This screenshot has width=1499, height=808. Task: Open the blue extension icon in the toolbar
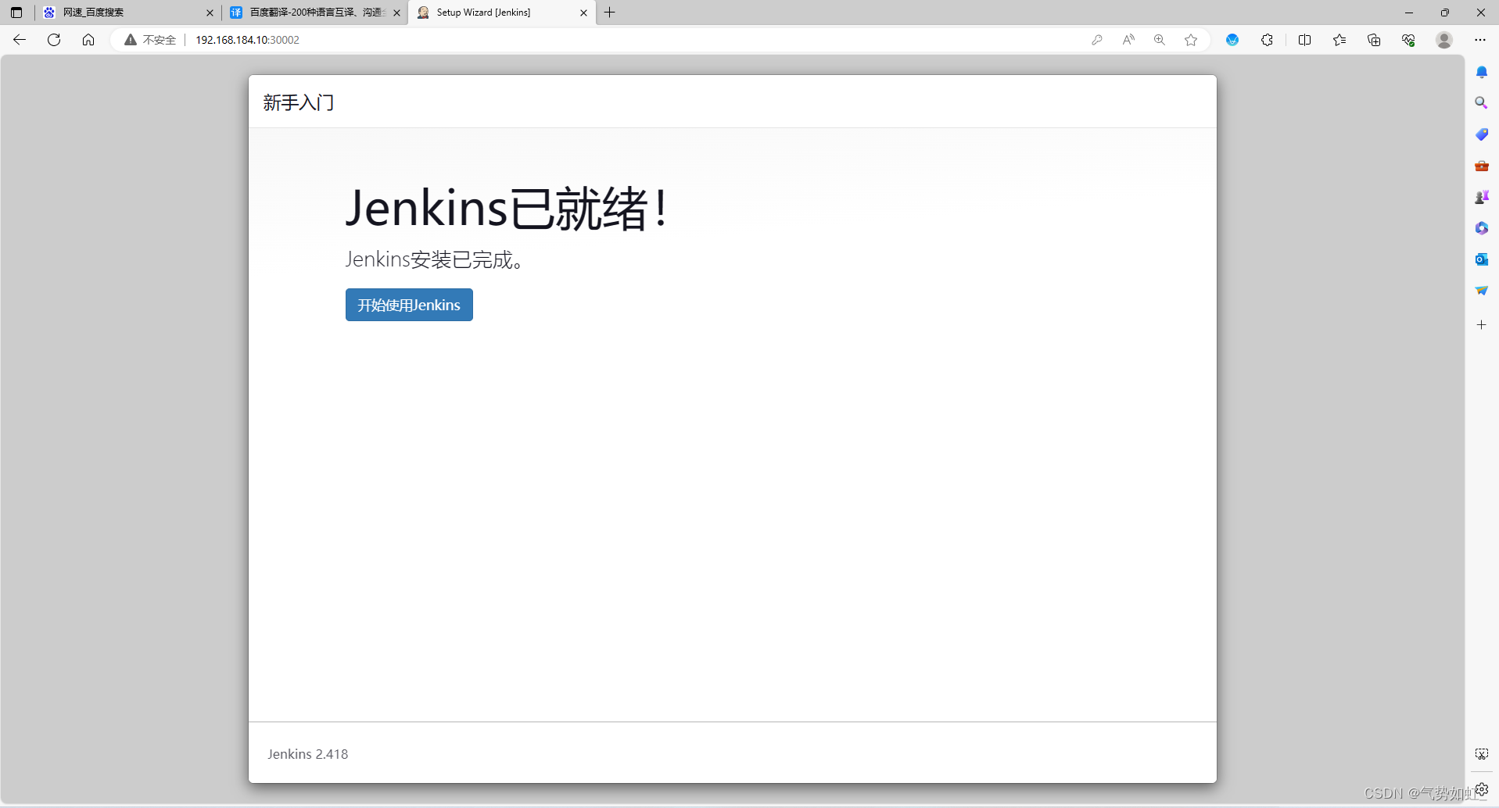1232,40
